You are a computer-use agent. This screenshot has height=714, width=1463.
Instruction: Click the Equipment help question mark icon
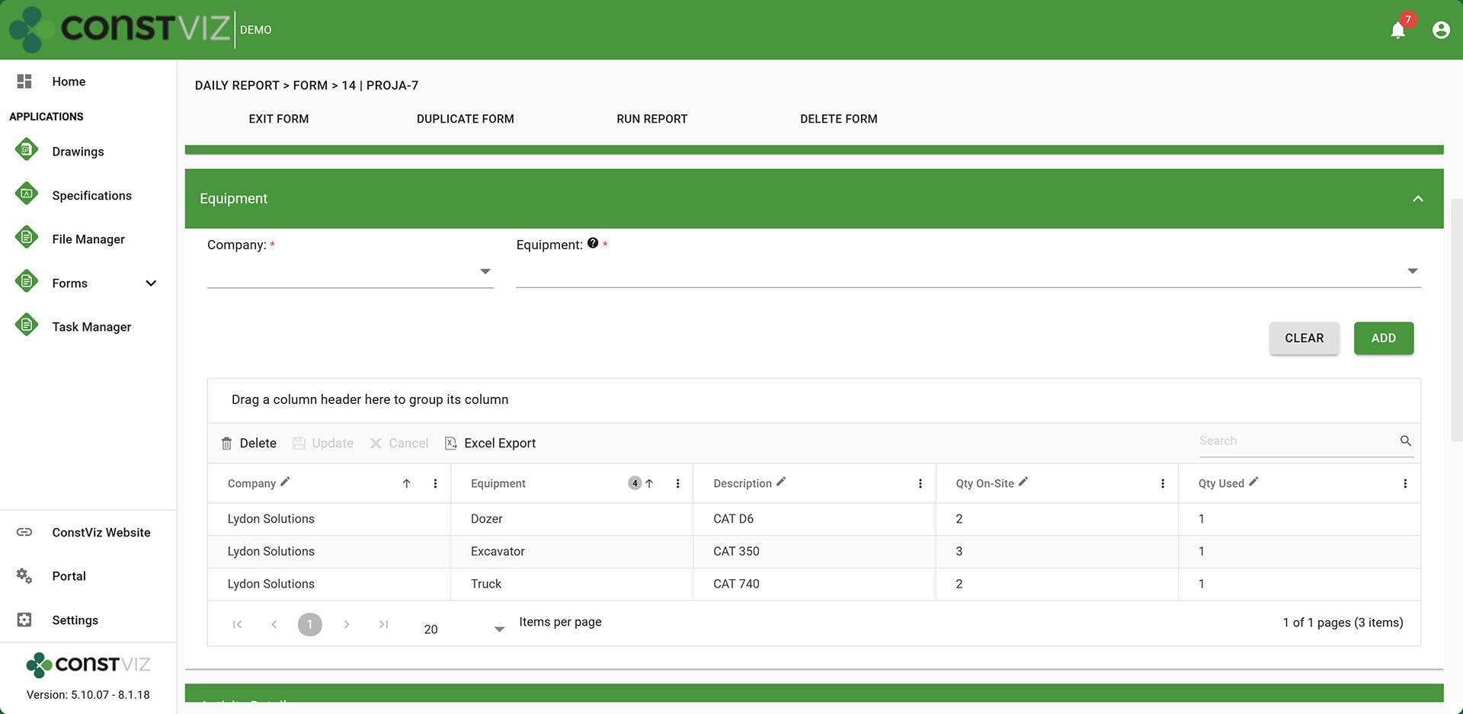tap(593, 243)
